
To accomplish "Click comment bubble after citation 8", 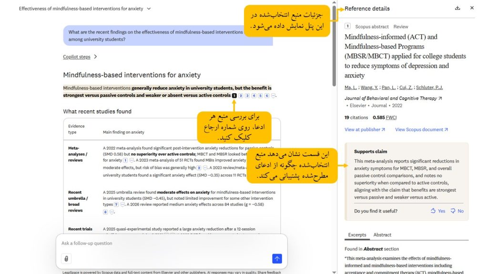I will point(112,212).
